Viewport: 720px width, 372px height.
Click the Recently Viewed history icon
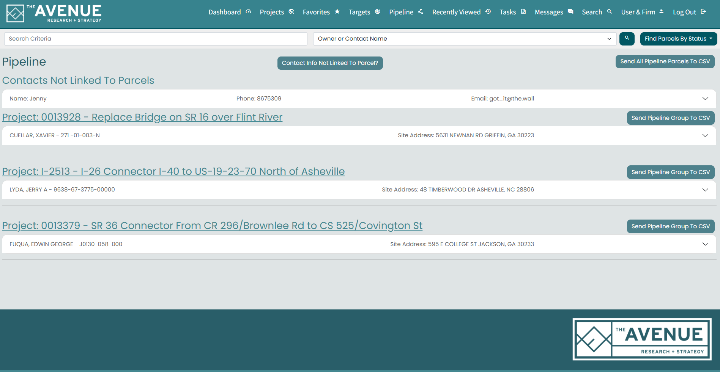pyautogui.click(x=488, y=12)
